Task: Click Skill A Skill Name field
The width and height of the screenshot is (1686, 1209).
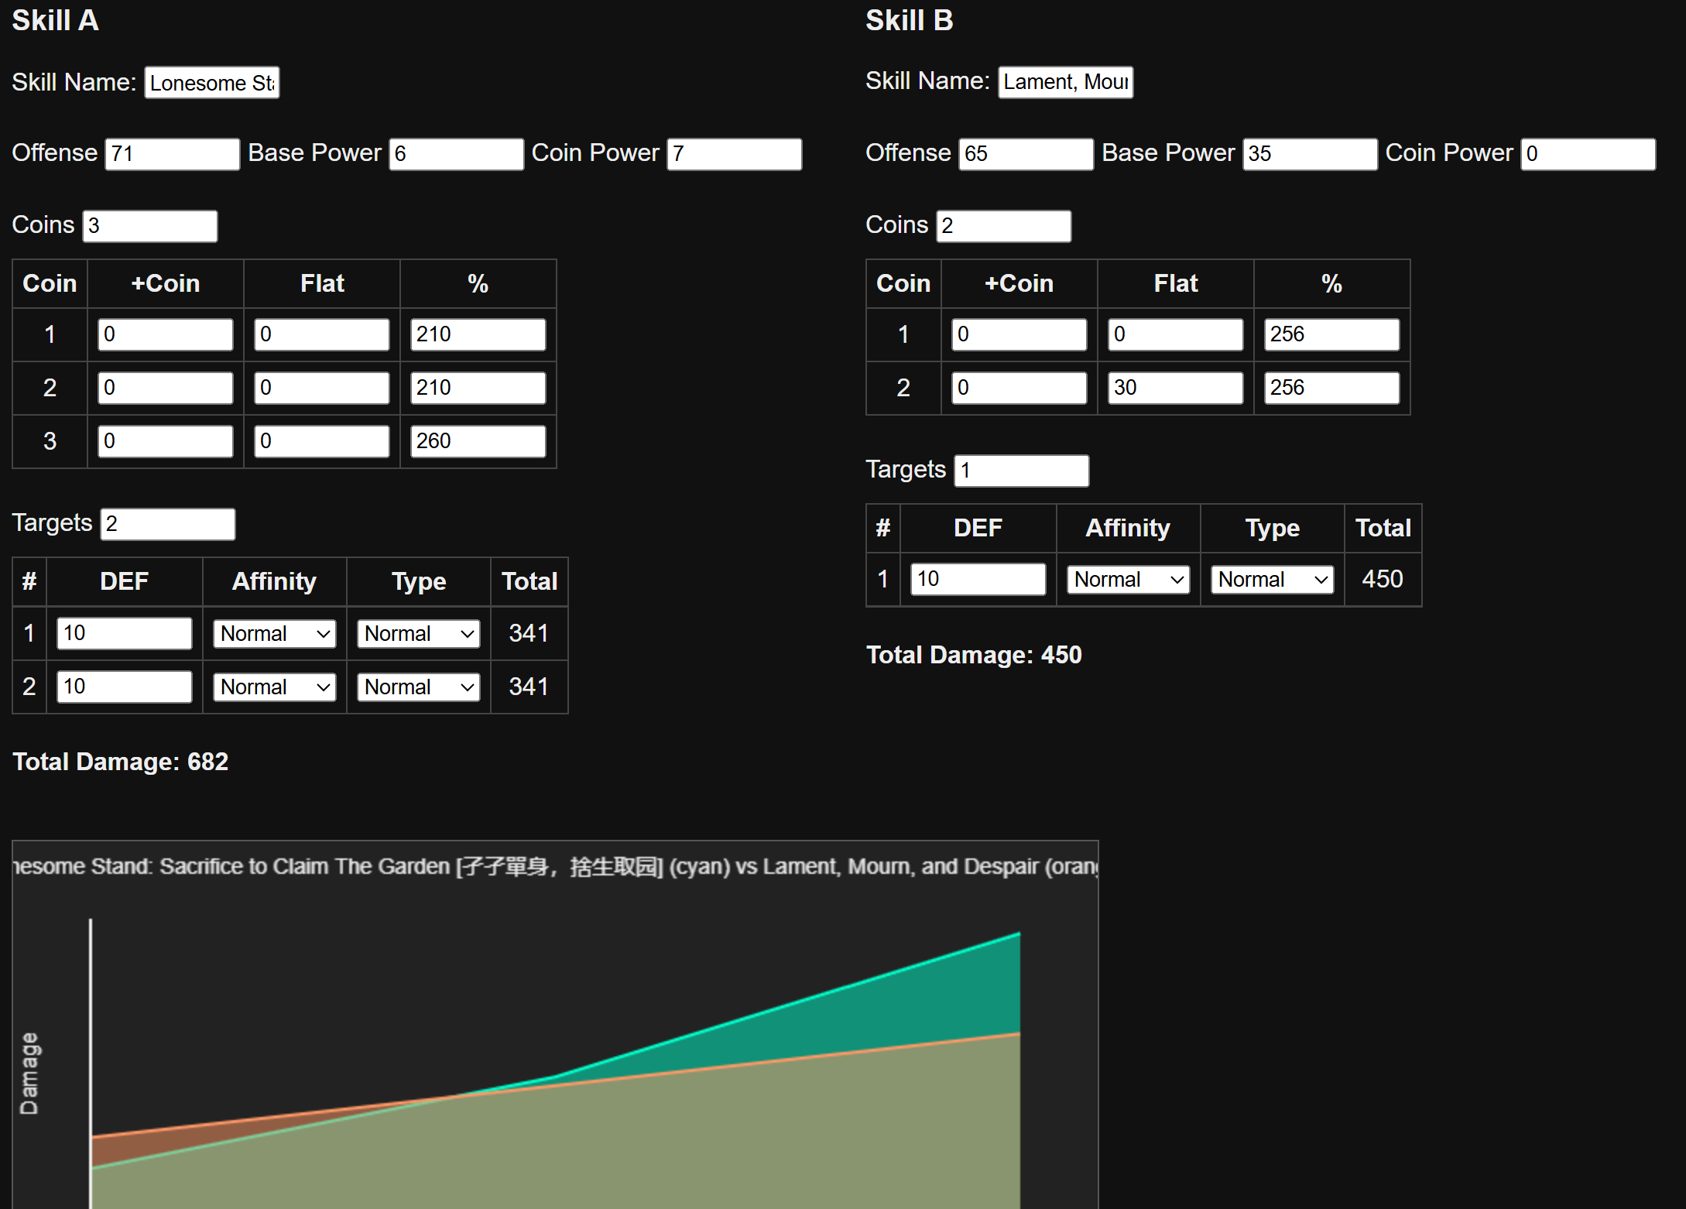Action: pos(212,83)
